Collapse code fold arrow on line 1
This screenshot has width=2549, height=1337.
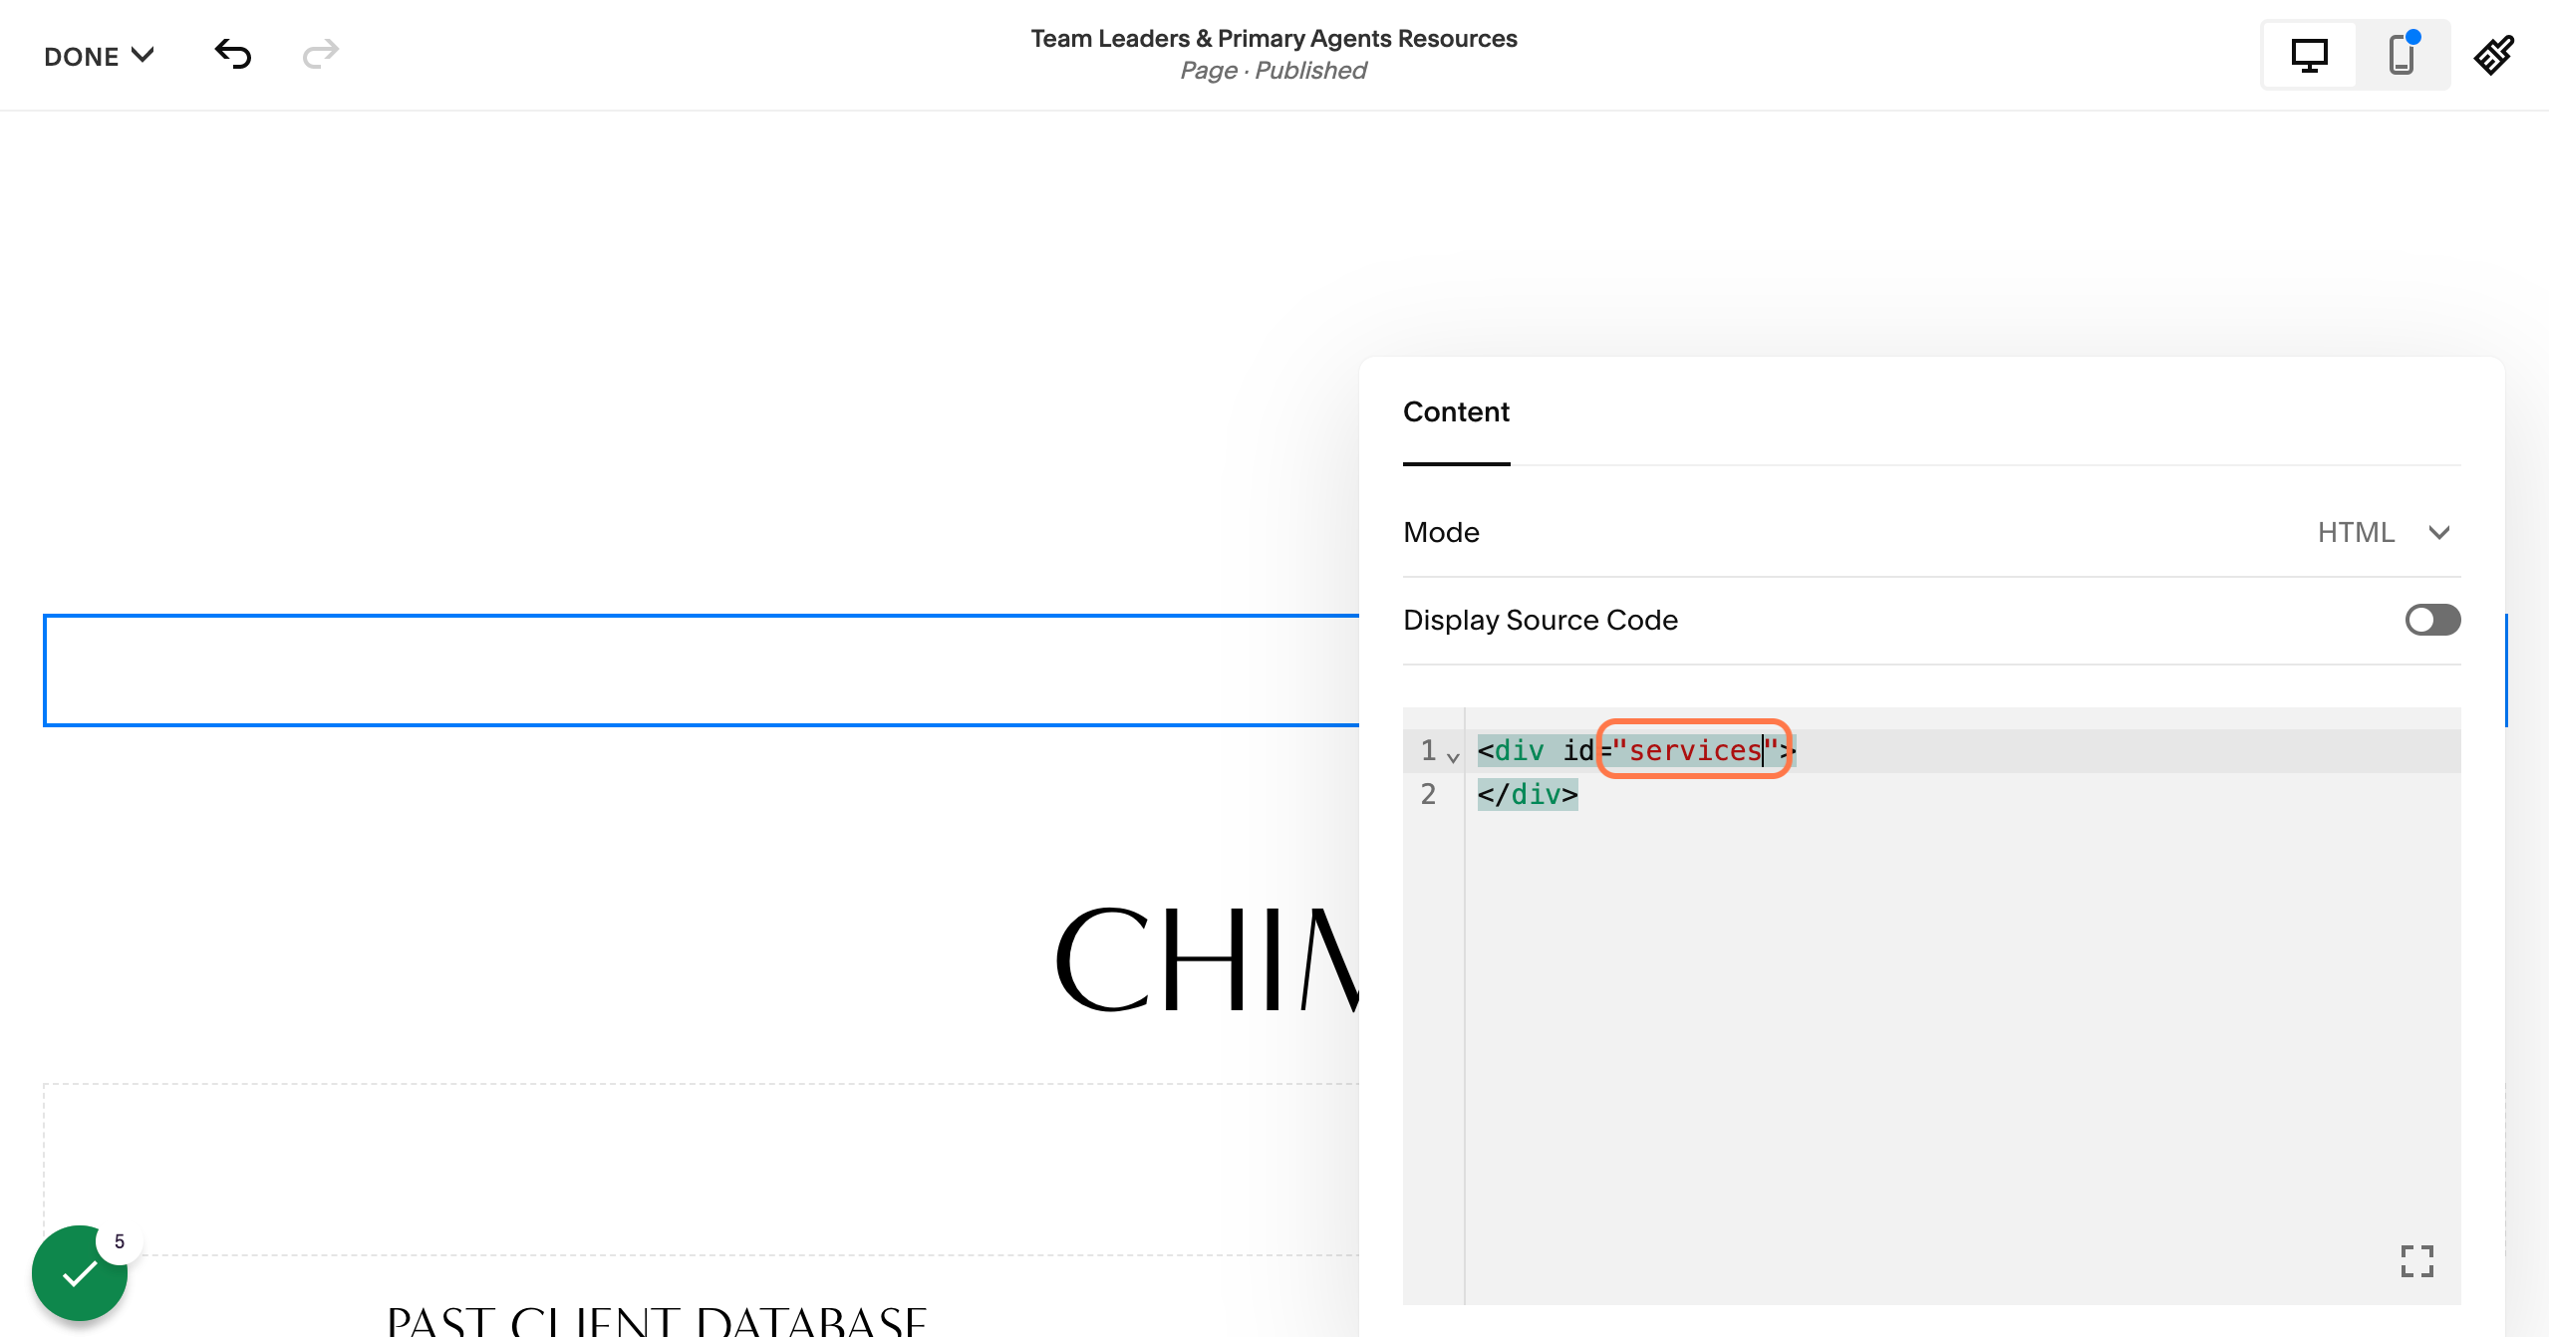(1453, 757)
